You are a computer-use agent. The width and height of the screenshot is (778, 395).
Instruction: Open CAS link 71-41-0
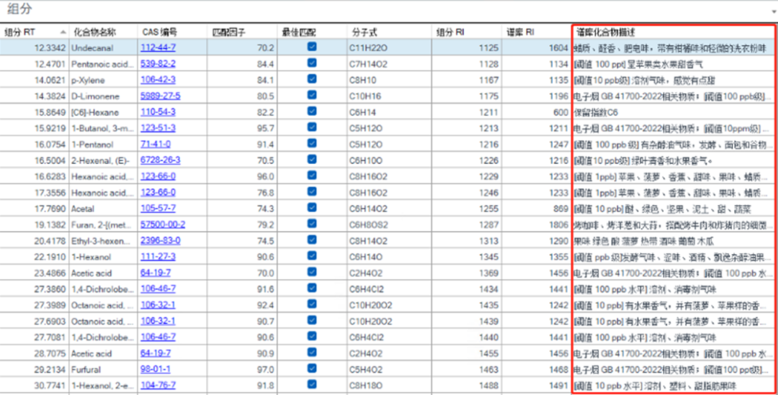(156, 144)
